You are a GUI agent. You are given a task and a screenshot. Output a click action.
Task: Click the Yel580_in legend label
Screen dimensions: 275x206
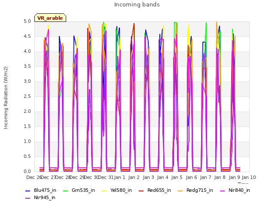121,190
